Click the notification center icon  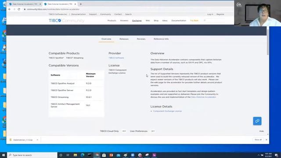pyautogui.click(x=276, y=155)
